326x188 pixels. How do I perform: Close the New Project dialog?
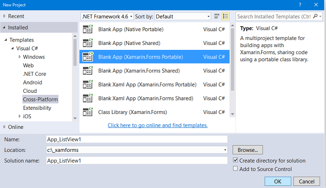click(x=316, y=5)
